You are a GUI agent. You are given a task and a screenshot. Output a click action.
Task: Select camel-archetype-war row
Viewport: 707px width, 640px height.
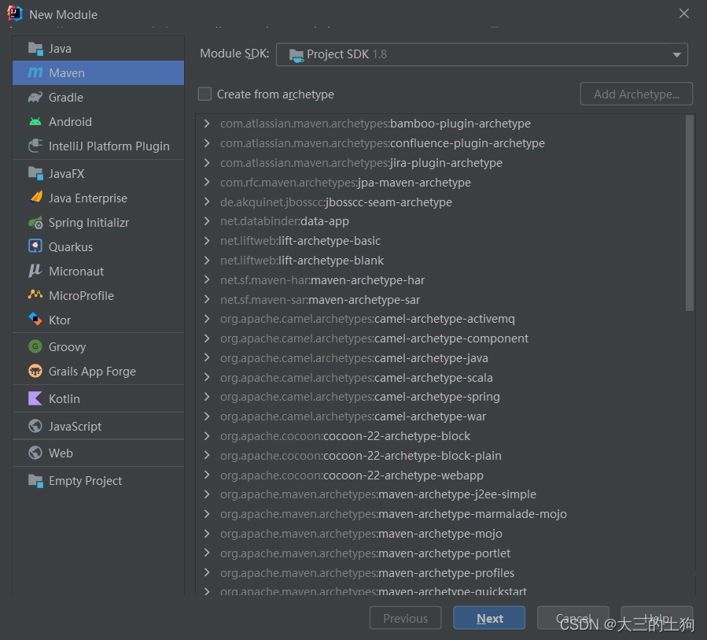coord(442,416)
